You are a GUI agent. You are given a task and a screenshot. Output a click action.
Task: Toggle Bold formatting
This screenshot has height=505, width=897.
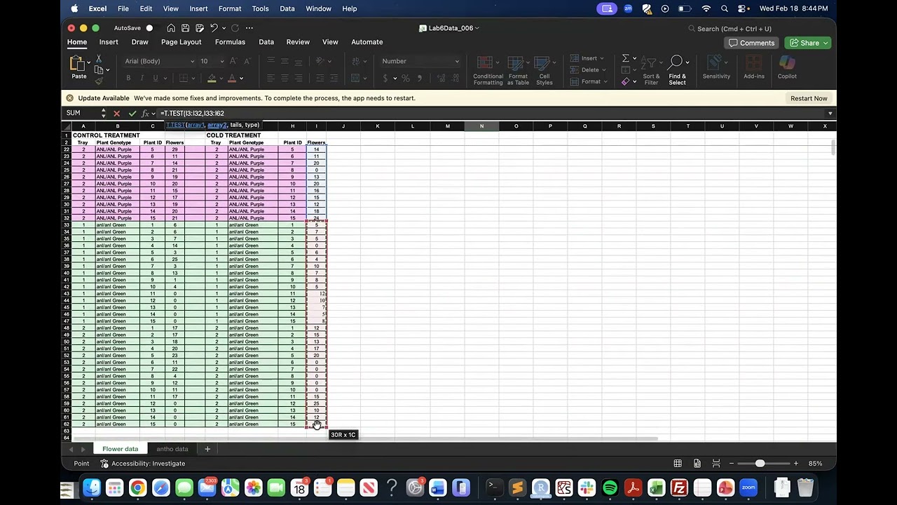click(x=128, y=78)
